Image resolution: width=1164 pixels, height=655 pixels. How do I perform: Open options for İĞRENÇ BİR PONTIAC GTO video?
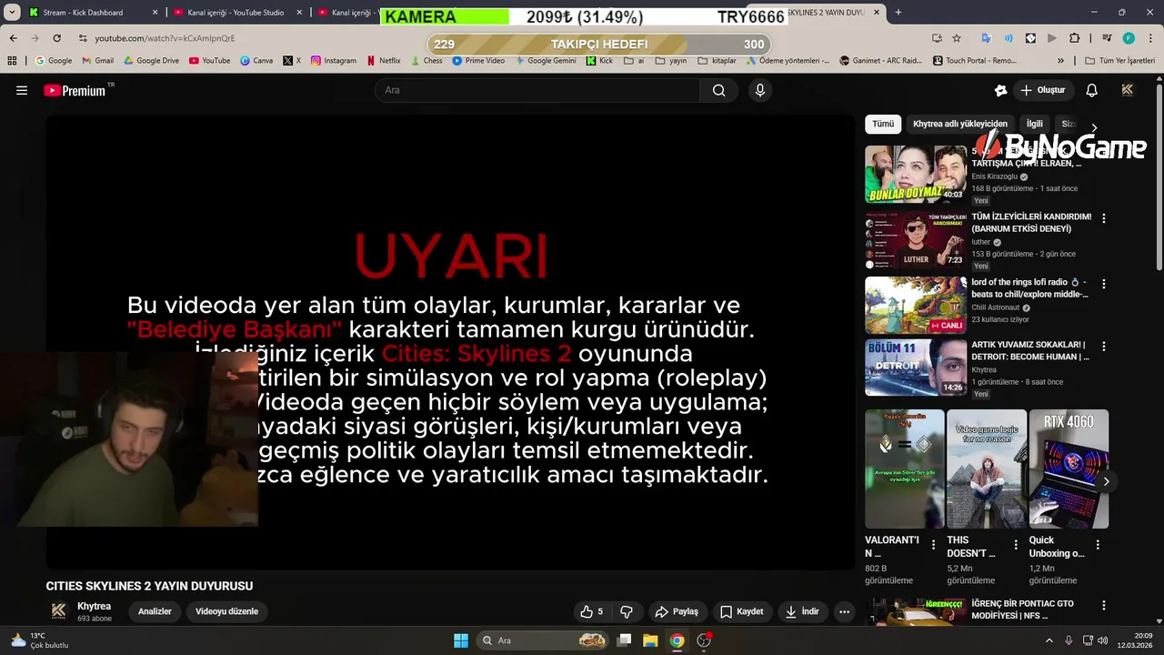pos(1104,605)
